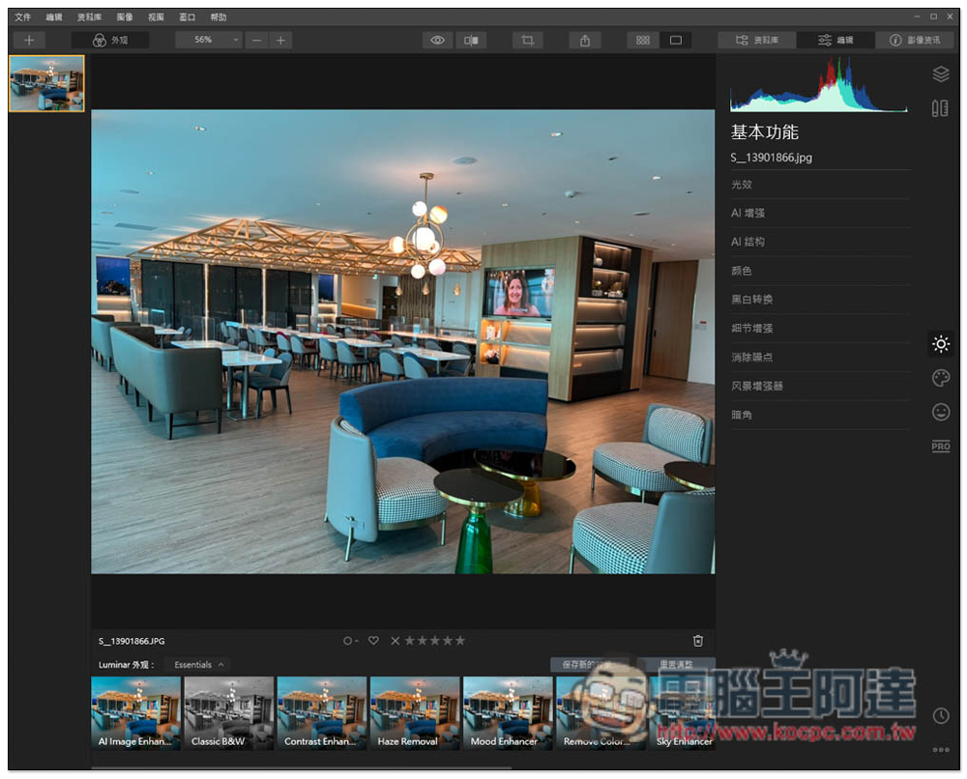Open the 视图 menu

coord(156,16)
